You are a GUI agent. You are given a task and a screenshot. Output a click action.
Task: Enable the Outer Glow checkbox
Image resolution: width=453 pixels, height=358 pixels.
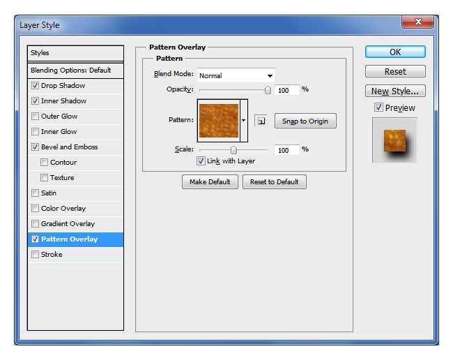pyautogui.click(x=36, y=117)
